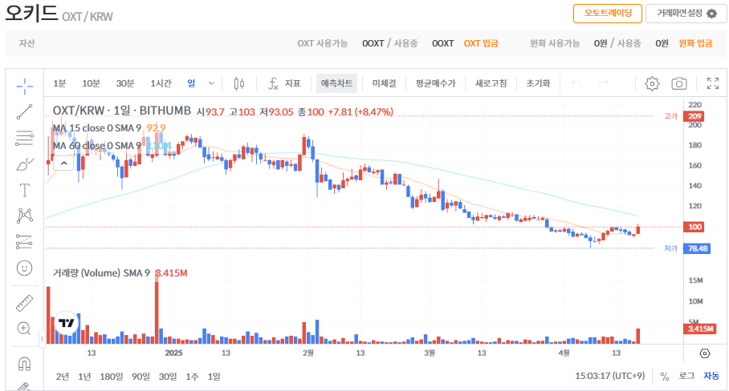
Task: Undo the last chart action
Action: tap(576, 83)
